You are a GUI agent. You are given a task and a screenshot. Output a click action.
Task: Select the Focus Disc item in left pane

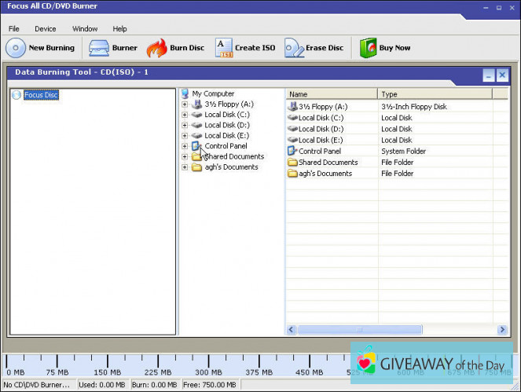point(40,95)
